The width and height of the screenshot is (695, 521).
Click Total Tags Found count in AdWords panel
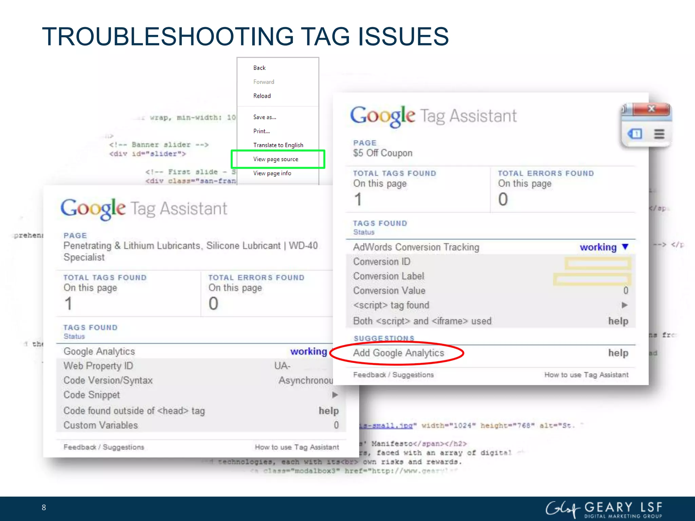pyautogui.click(x=358, y=199)
